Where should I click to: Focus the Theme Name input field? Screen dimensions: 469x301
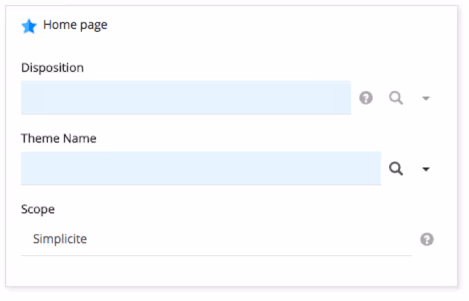(x=200, y=169)
